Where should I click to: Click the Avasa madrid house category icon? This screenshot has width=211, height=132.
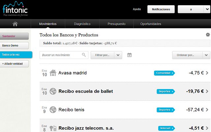click(53, 73)
